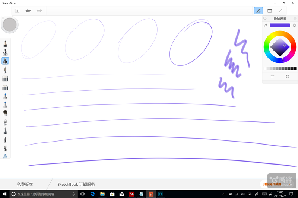Pick the eyedropper color picker
This screenshot has height=198, width=298.
coord(266,25)
